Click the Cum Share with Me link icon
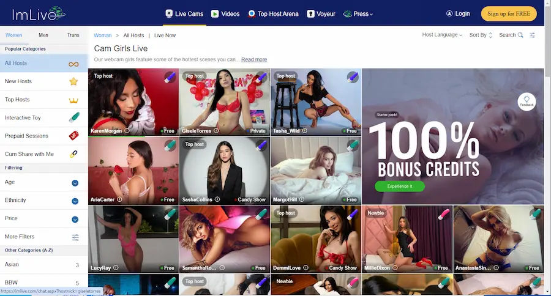 [74, 154]
